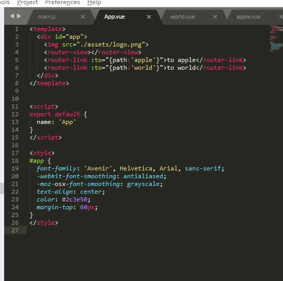The height and width of the screenshot is (281, 283).
Task: Click 'export default' on line 12
Action: 55,114
